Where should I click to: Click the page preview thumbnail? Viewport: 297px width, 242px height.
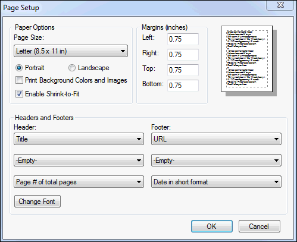point(249,61)
